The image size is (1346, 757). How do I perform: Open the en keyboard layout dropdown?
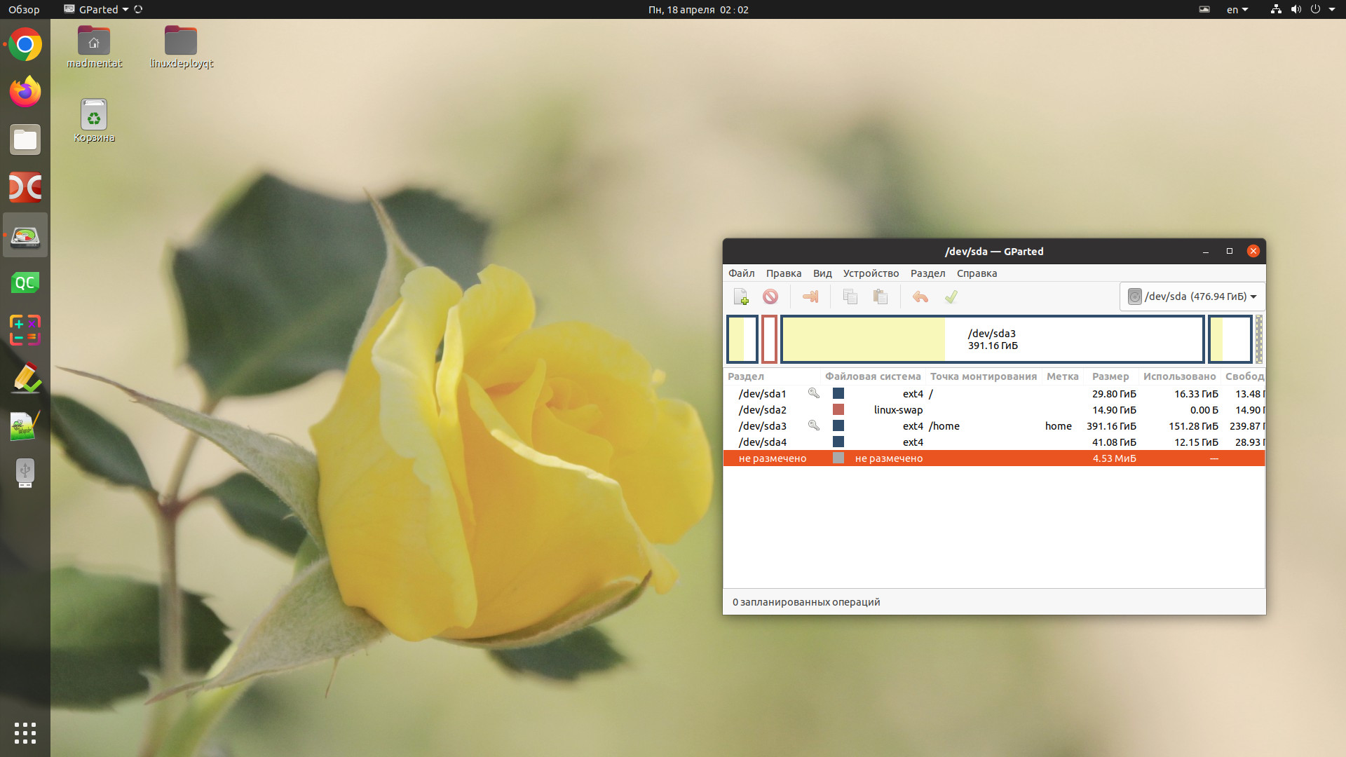1237,10
